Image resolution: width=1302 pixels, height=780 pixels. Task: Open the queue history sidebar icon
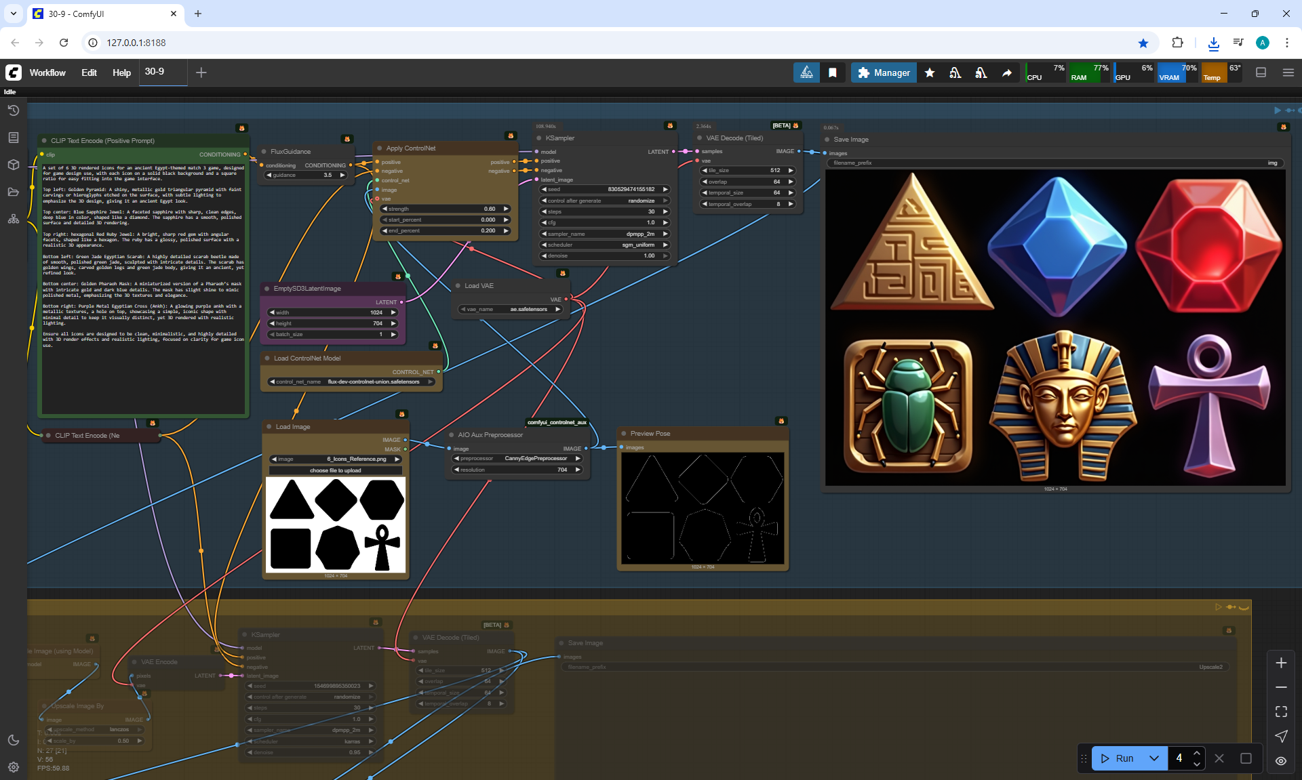tap(13, 110)
